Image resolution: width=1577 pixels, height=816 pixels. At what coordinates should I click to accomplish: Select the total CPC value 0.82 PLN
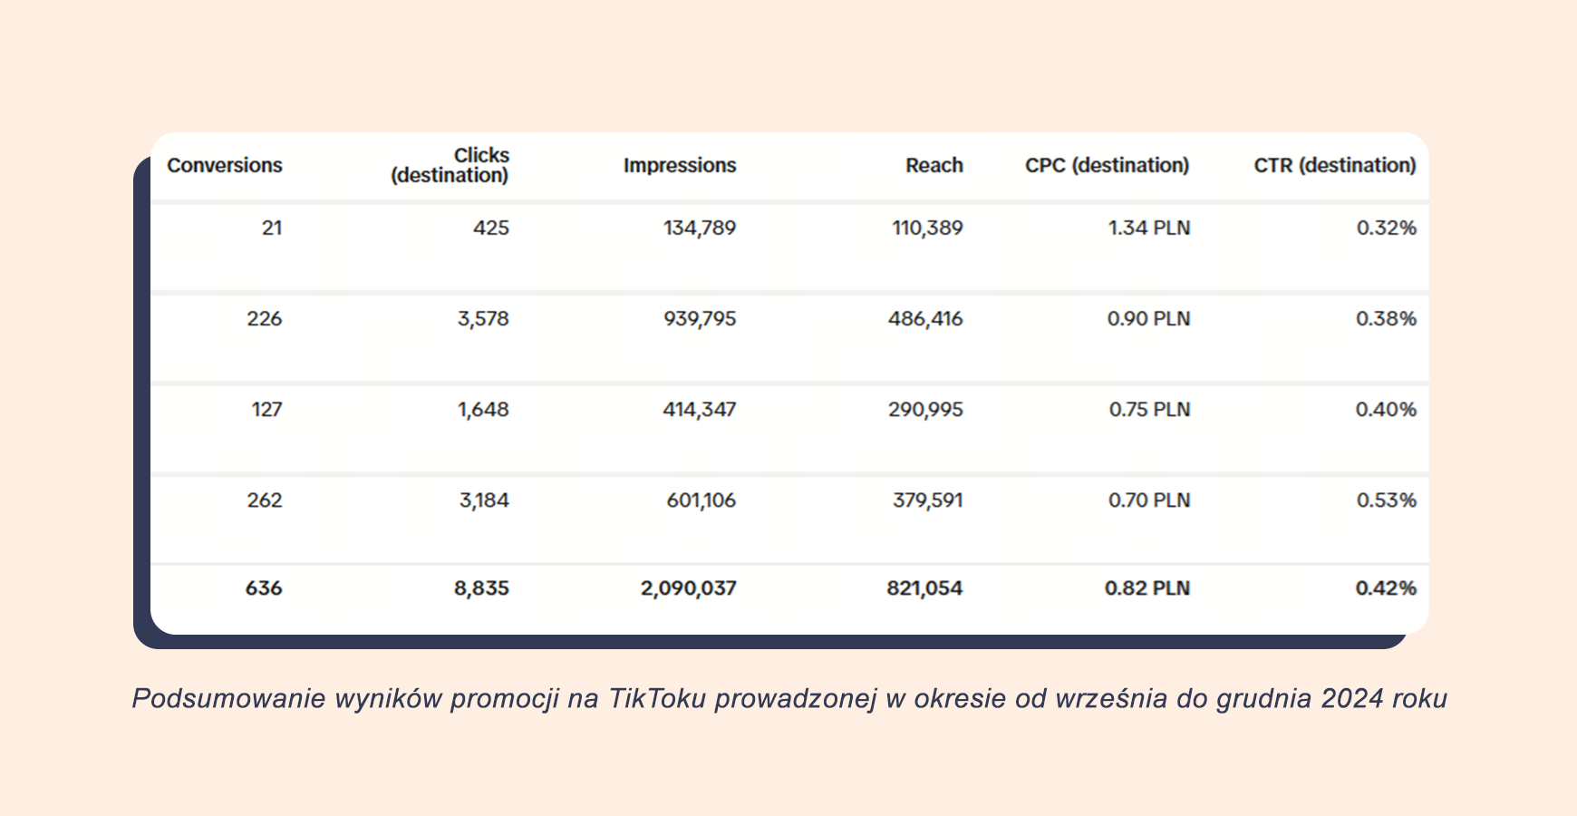(1146, 588)
